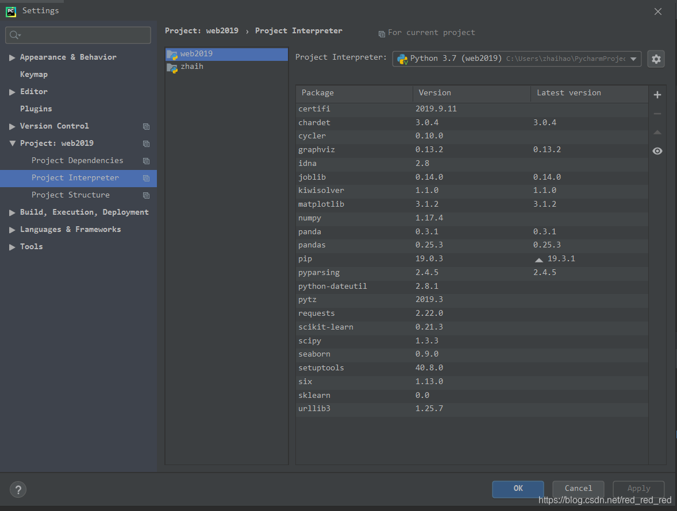Select the pyparsing package row

[472, 273]
